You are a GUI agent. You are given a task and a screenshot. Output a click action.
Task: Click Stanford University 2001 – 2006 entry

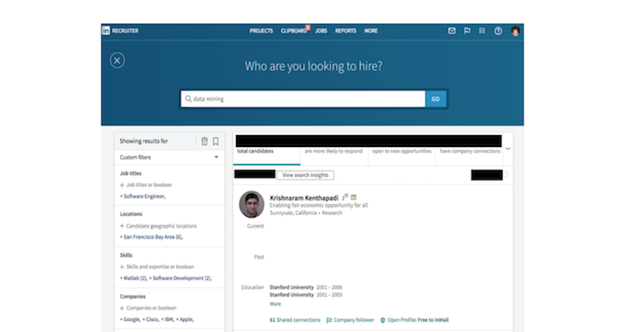pos(307,288)
